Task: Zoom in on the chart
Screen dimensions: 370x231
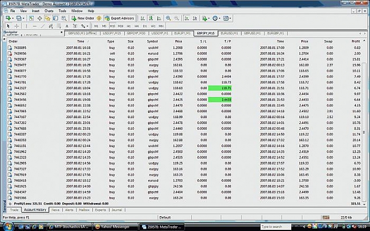Action: click(x=168, y=18)
